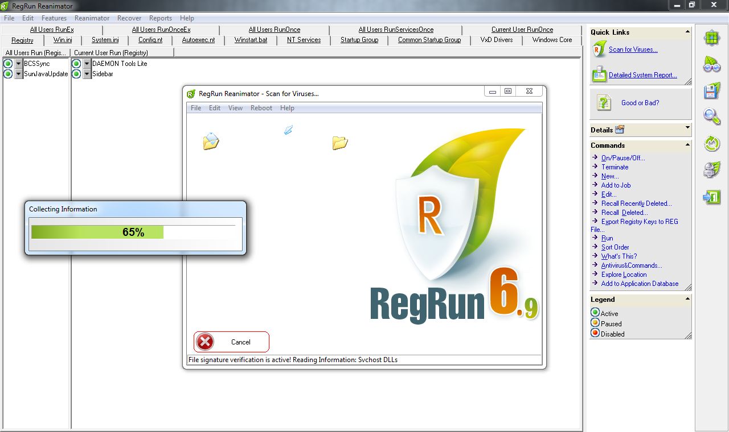Open the Features menu in main window

pos(54,18)
